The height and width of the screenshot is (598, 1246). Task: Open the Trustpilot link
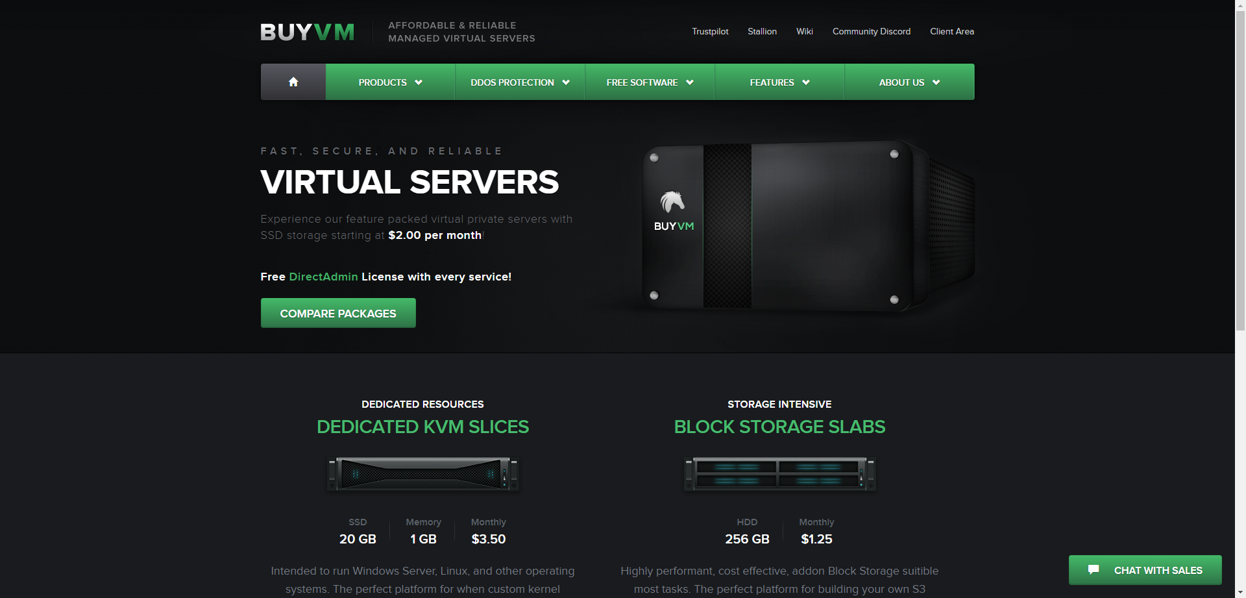(710, 31)
